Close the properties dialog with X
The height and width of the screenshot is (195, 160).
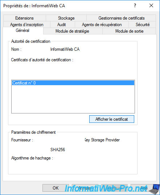(x=151, y=5)
